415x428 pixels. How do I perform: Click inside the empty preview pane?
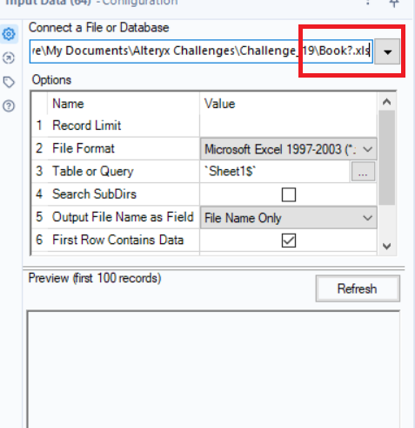pos(213,369)
